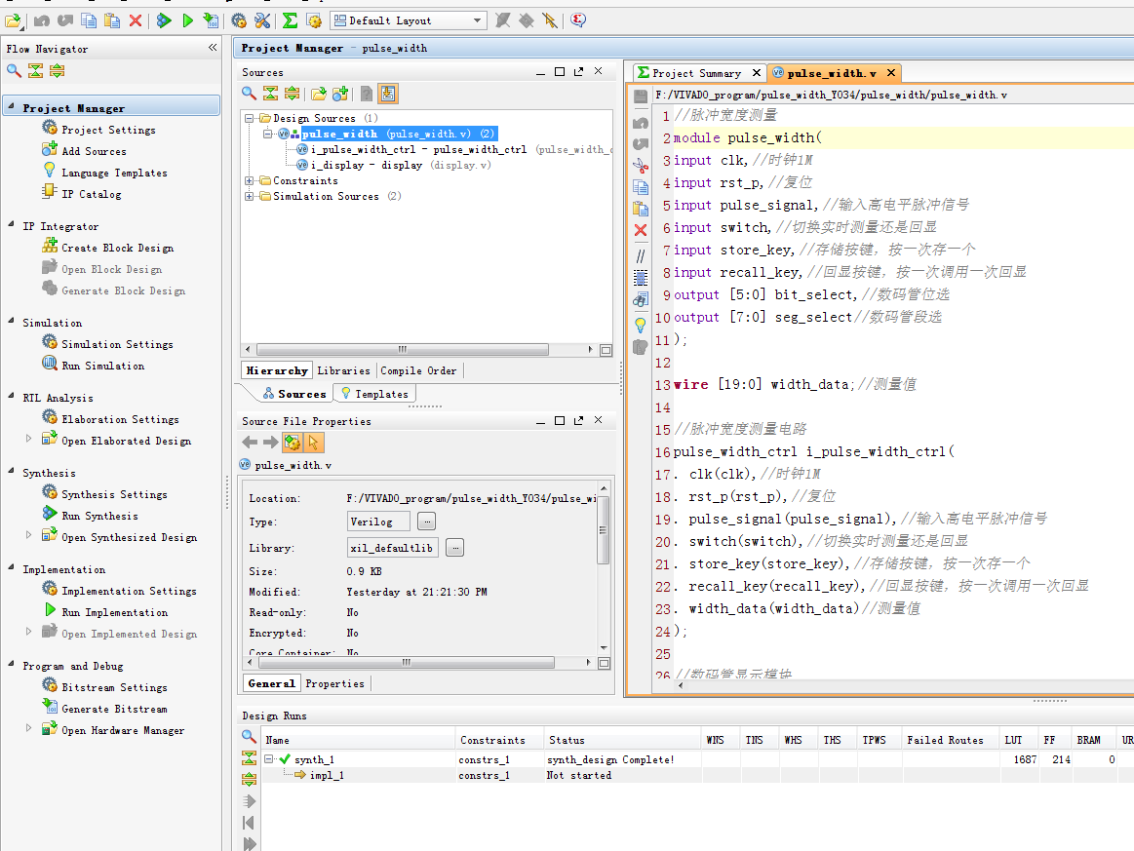1134x851 pixels.
Task: Click Generate Bitstream in Flow Navigator
Action: 114,709
